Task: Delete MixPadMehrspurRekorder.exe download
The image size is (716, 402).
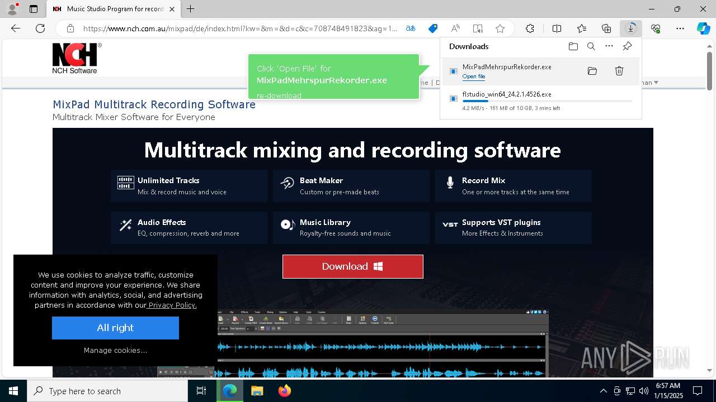Action: pyautogui.click(x=619, y=71)
